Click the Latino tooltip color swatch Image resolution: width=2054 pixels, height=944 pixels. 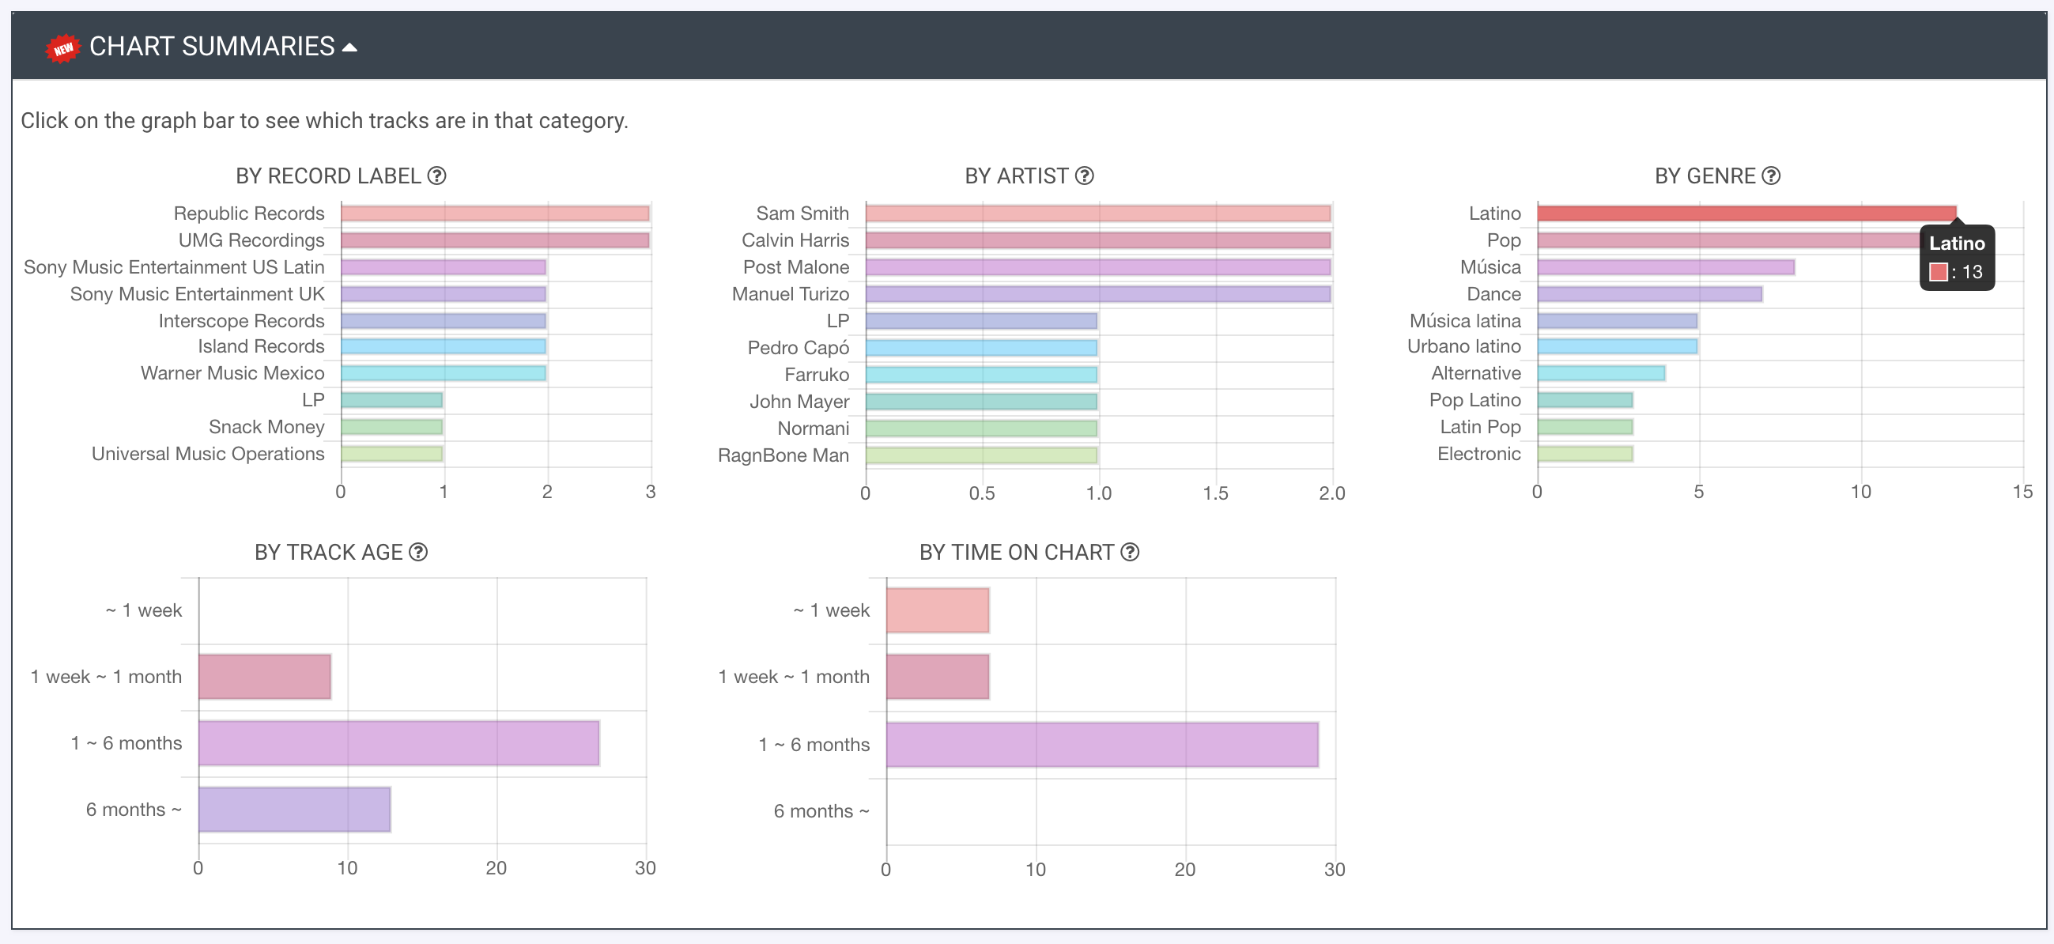point(1938,272)
